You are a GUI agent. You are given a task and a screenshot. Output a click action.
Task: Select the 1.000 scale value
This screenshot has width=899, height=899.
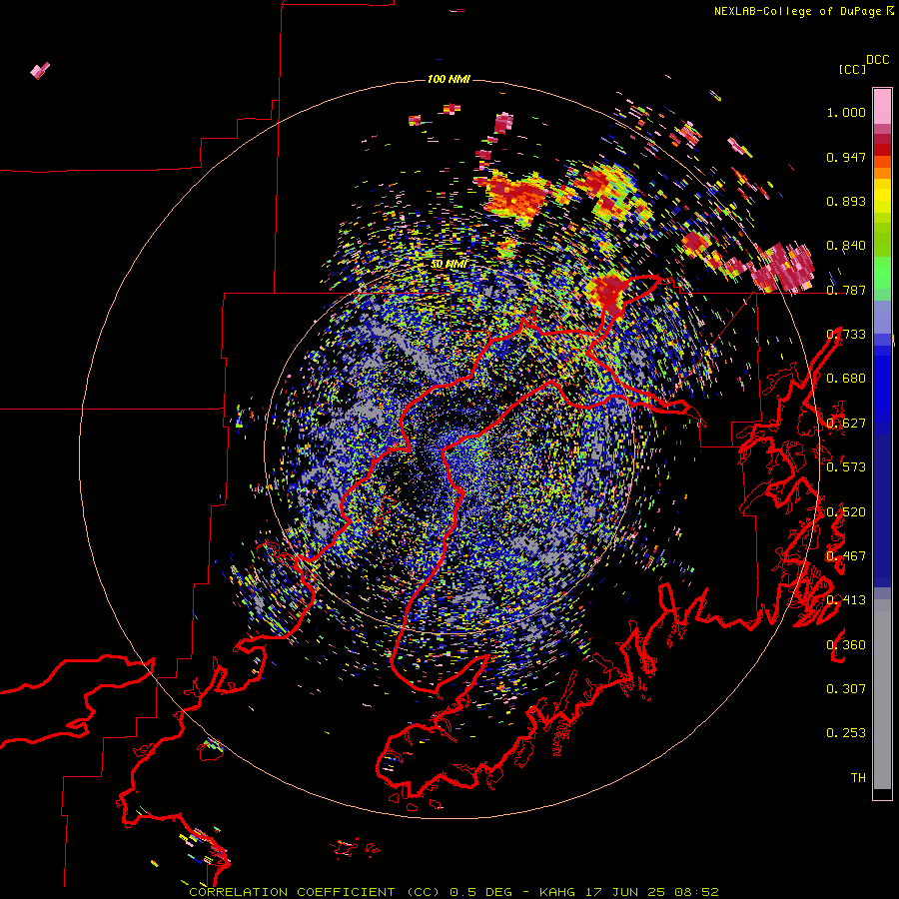point(846,112)
